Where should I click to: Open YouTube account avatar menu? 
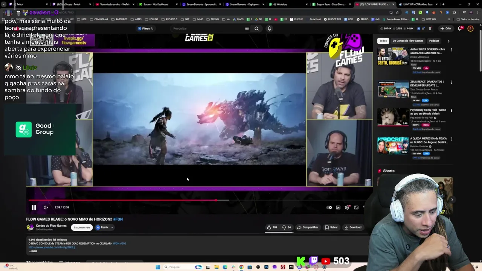pos(470,28)
